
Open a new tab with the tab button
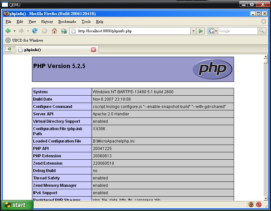click(x=8, y=49)
